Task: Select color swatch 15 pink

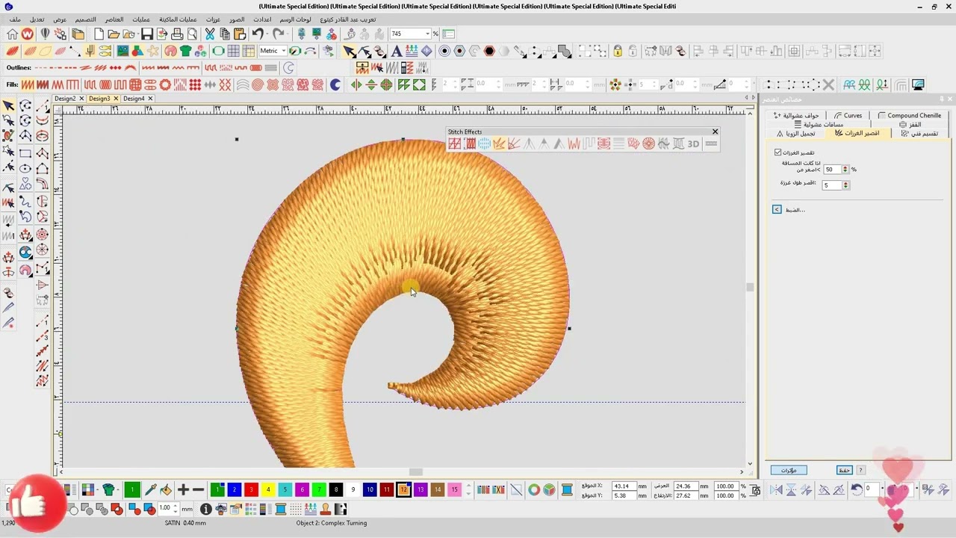Action: point(454,490)
